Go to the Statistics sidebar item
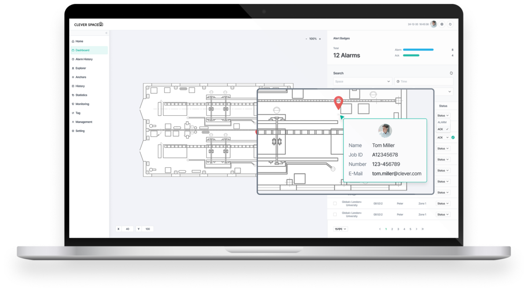The height and width of the screenshot is (290, 528). pyautogui.click(x=81, y=95)
